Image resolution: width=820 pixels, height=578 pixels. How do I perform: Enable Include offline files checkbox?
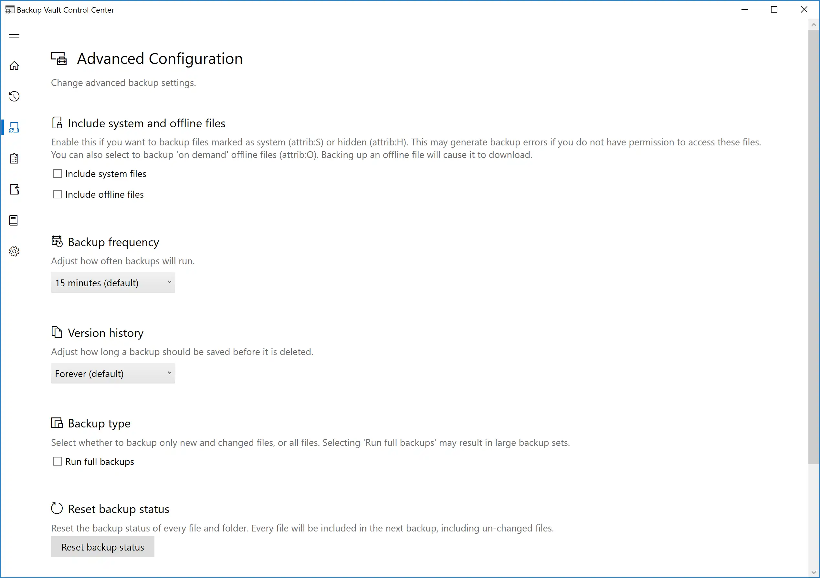(x=58, y=194)
